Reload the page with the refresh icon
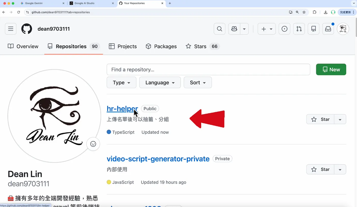The width and height of the screenshot is (357, 207). point(18,12)
